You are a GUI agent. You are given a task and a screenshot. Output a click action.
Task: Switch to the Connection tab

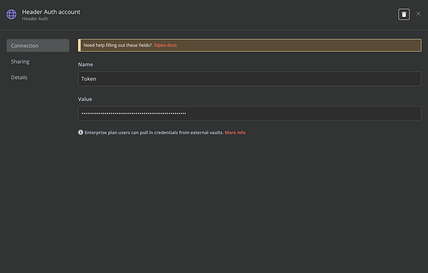37,45
